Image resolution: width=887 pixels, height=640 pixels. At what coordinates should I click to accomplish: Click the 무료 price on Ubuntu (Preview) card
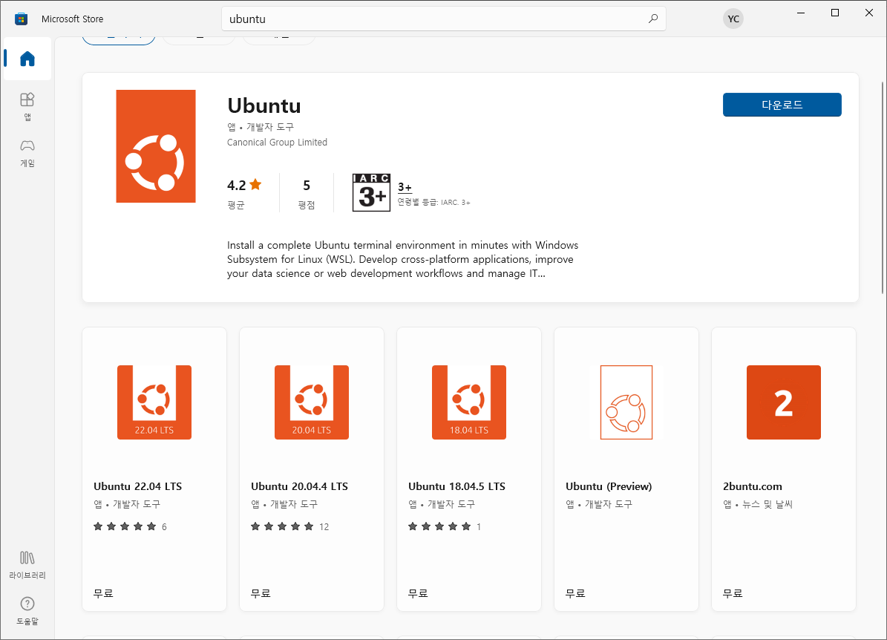[575, 593]
